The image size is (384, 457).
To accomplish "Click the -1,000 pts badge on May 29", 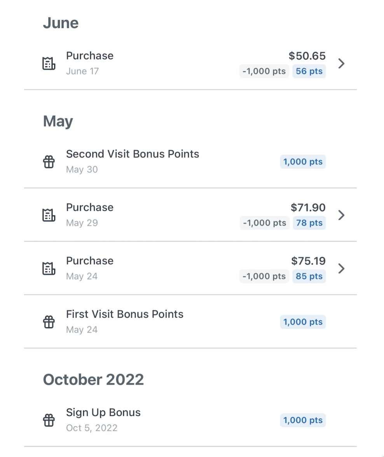I will tap(264, 223).
